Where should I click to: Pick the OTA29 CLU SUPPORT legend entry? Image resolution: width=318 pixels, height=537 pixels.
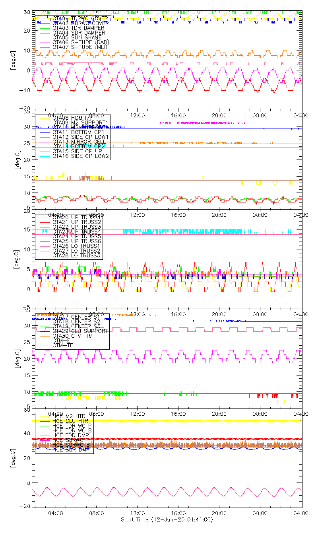80,331
